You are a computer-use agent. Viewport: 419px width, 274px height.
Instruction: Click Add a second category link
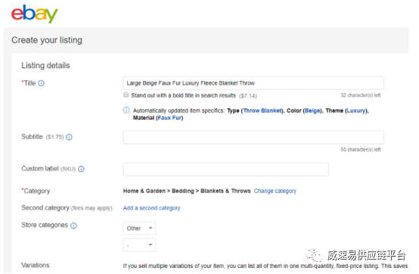(151, 208)
